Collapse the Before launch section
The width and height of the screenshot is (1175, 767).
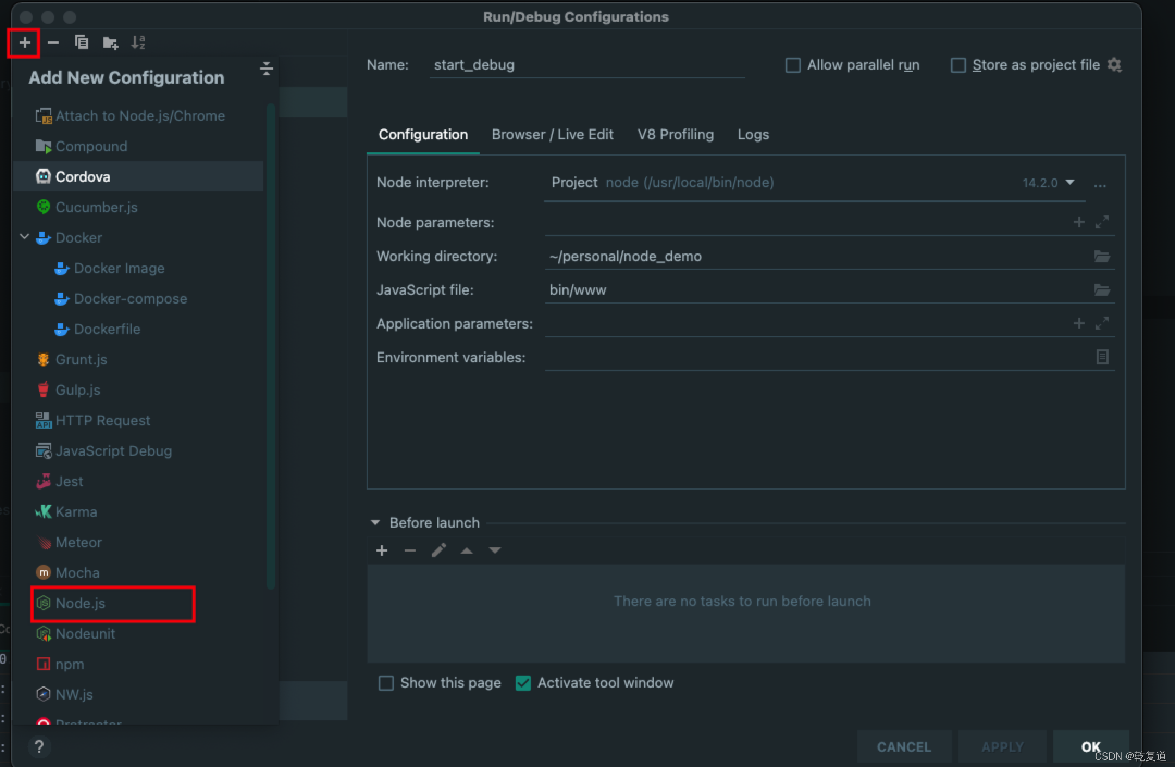pyautogui.click(x=375, y=523)
